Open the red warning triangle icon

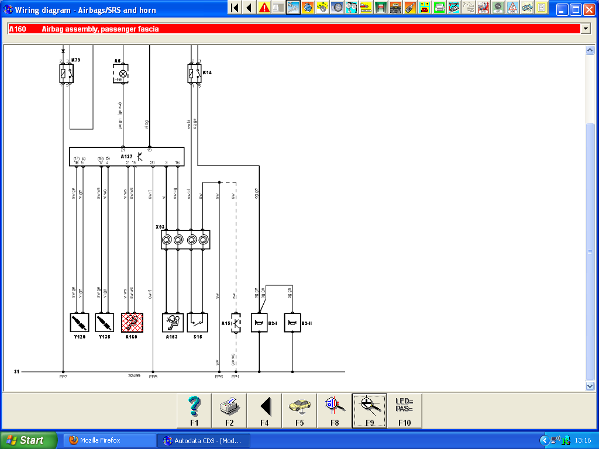point(264,8)
